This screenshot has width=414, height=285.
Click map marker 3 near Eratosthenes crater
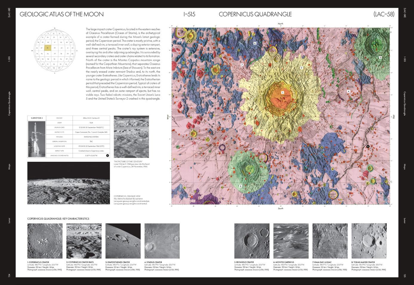[x=380, y=57]
